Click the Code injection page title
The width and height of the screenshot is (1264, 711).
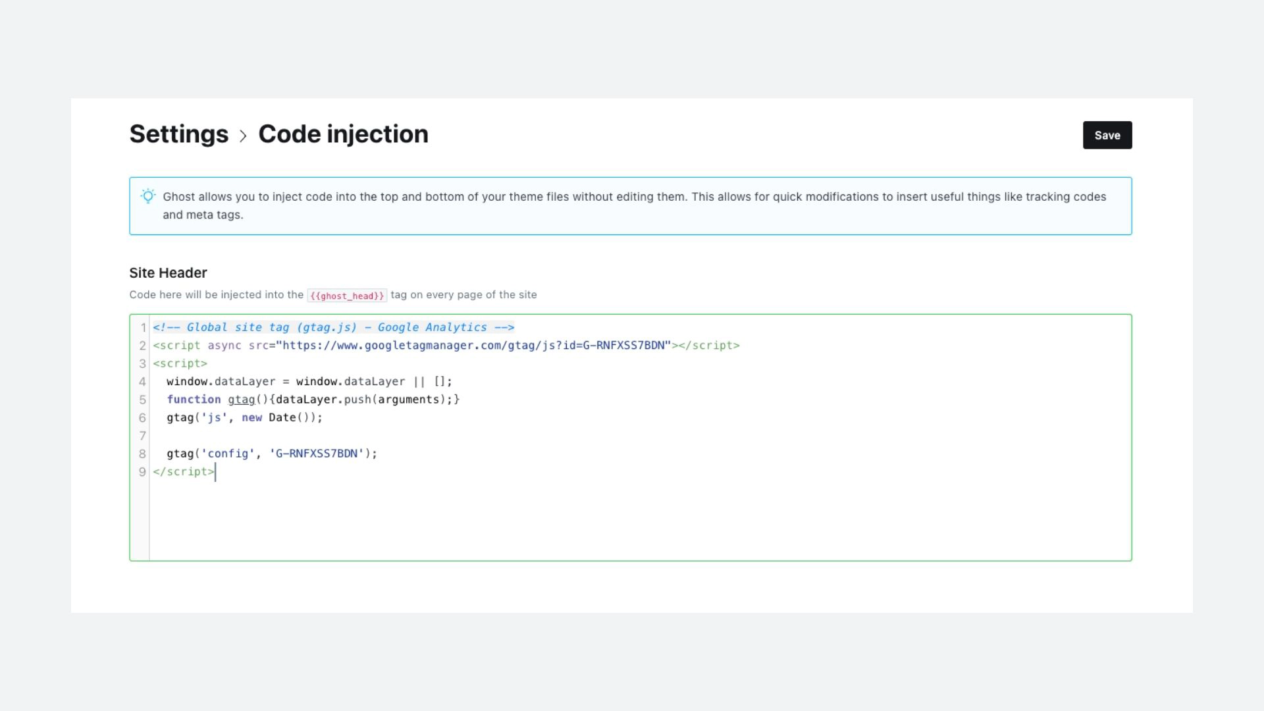(x=343, y=134)
